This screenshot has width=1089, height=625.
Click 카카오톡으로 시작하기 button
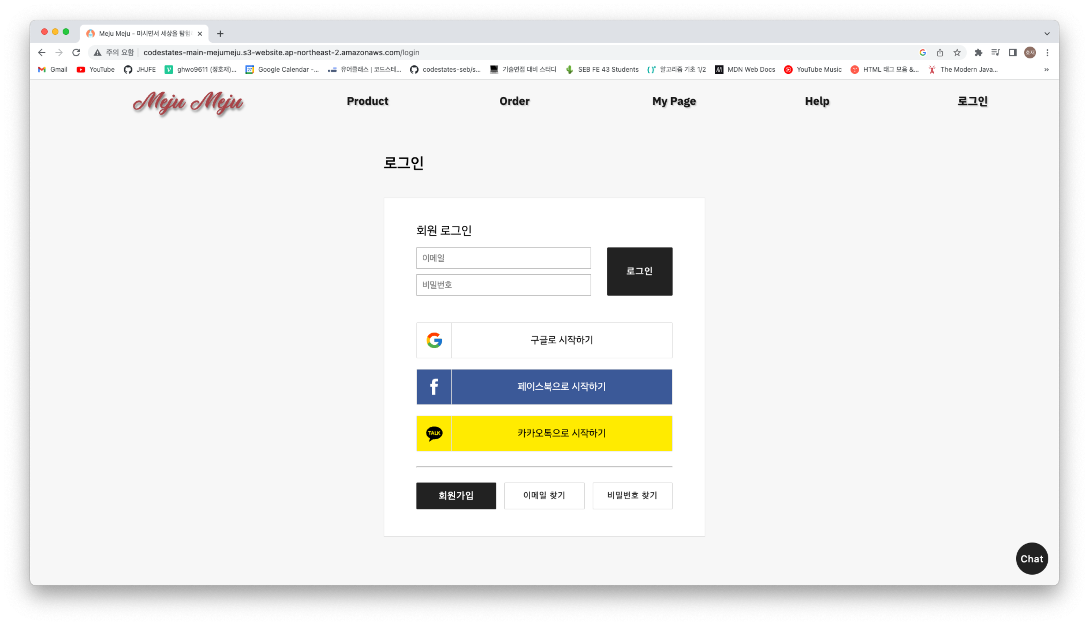[544, 433]
